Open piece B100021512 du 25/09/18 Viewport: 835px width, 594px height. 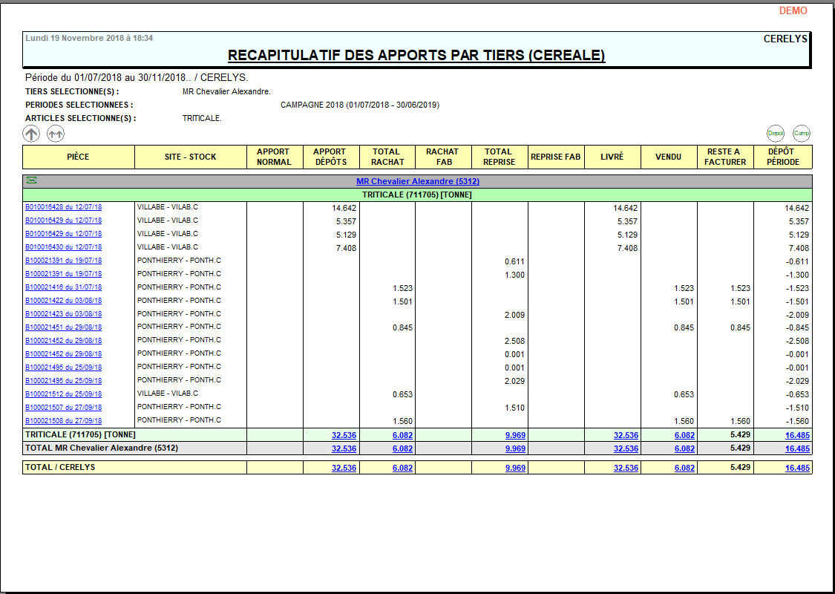[64, 394]
